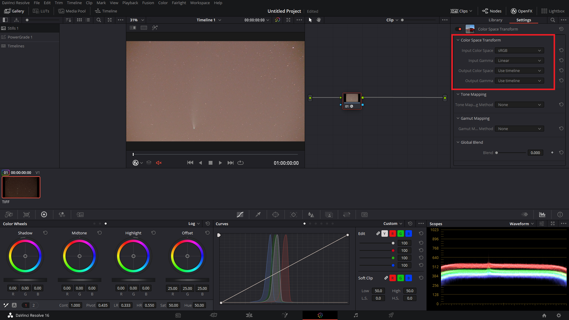This screenshot has width=569, height=320.
Task: Open the Tone Mapping Method dropdown
Action: point(519,105)
